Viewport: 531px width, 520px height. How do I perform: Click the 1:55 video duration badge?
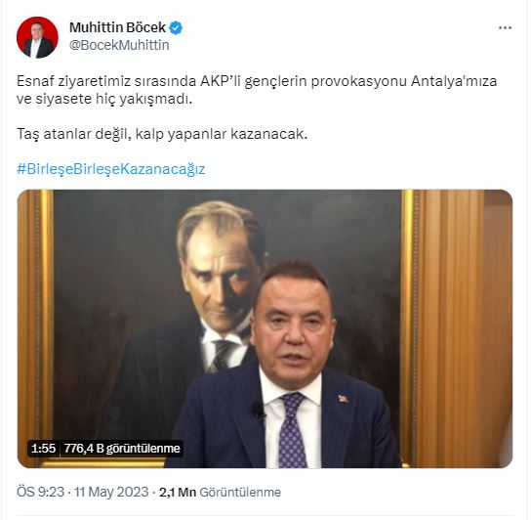(x=43, y=449)
